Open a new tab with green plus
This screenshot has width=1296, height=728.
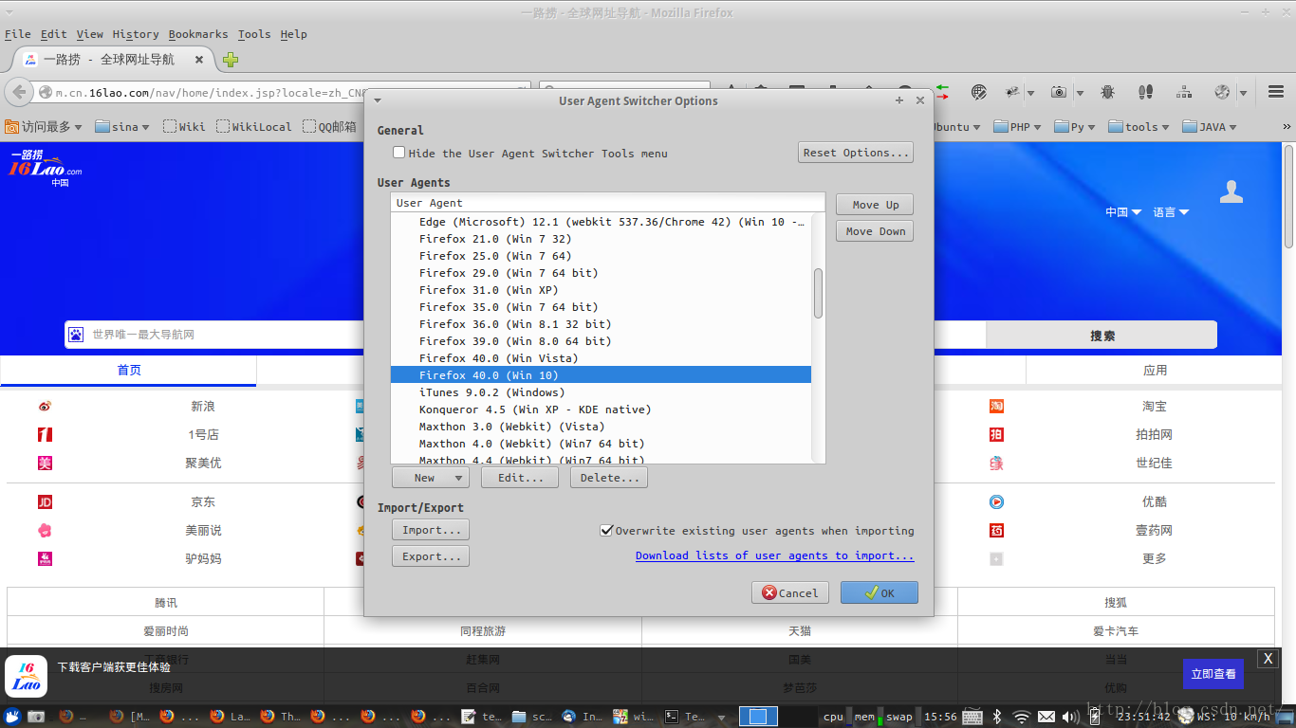231,60
